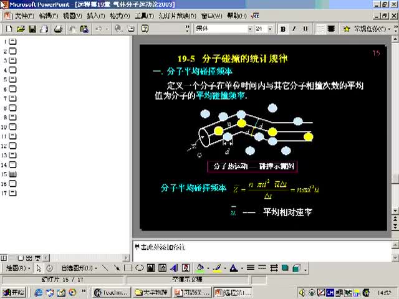Click the Insert WordArt icon

tap(174, 268)
